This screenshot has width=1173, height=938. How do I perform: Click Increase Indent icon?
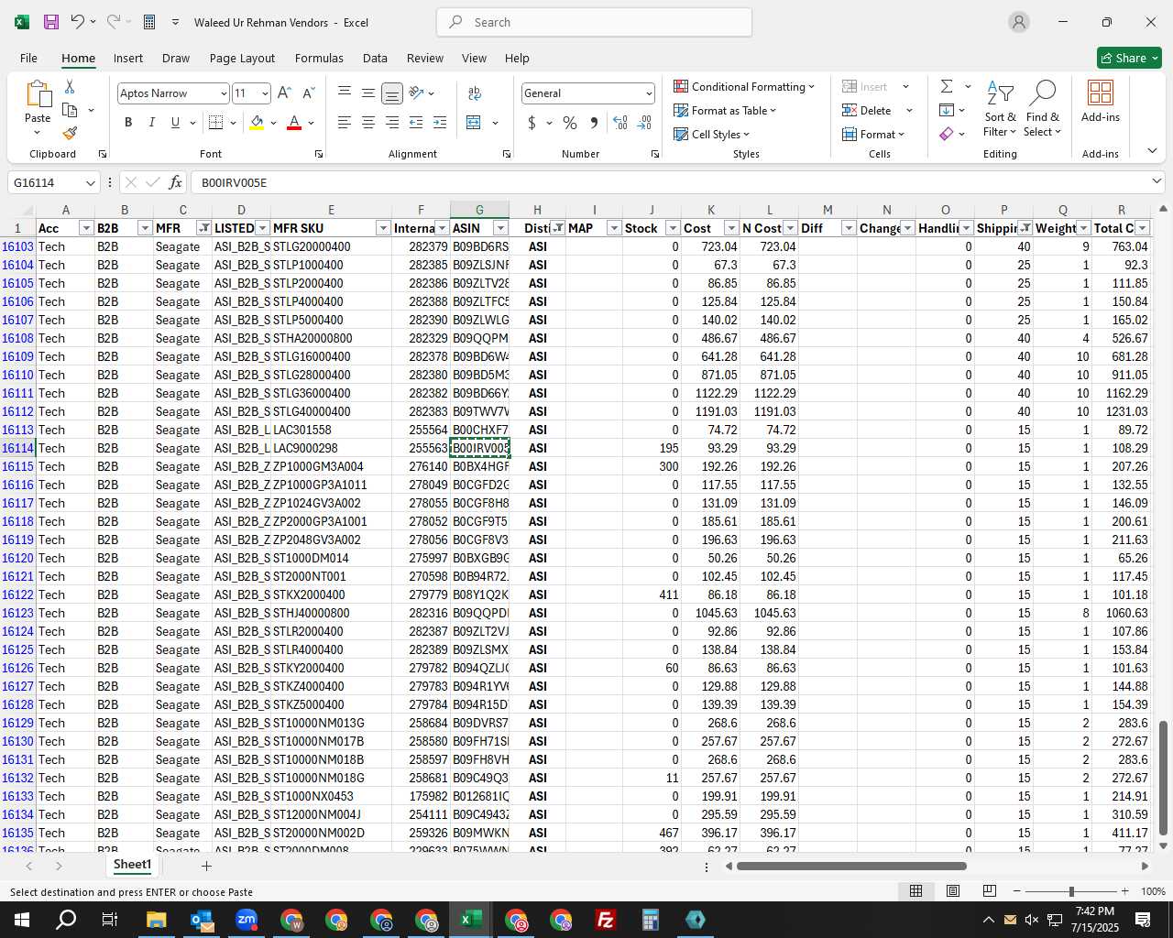coord(440,123)
